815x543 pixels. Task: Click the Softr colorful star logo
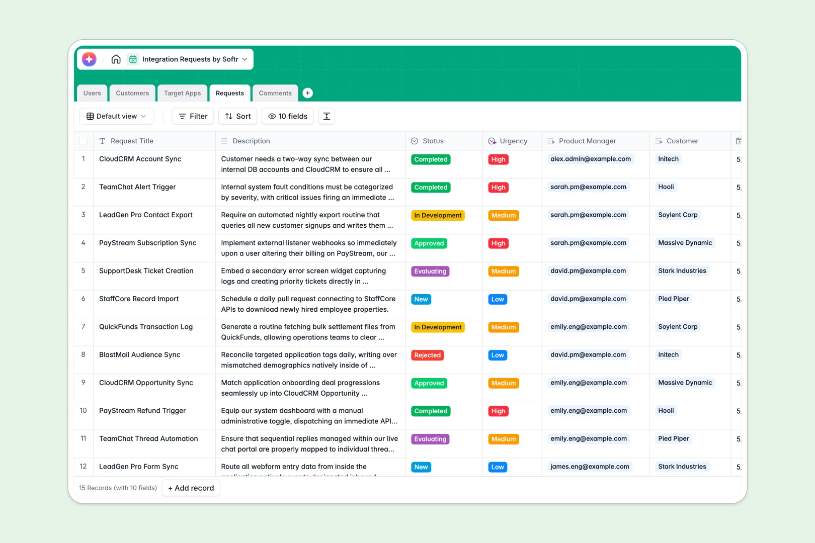coord(89,59)
